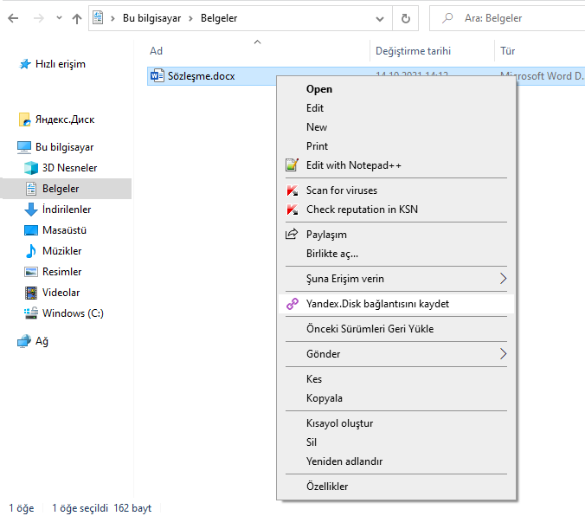Open Resimler folder

[x=61, y=272]
